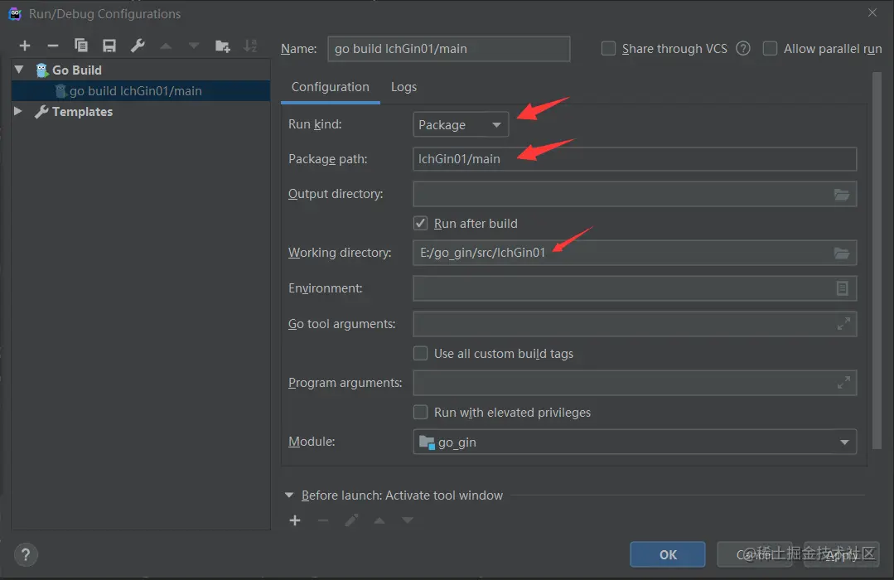Open edit templates wrench icon
The width and height of the screenshot is (894, 580).
[x=138, y=46]
